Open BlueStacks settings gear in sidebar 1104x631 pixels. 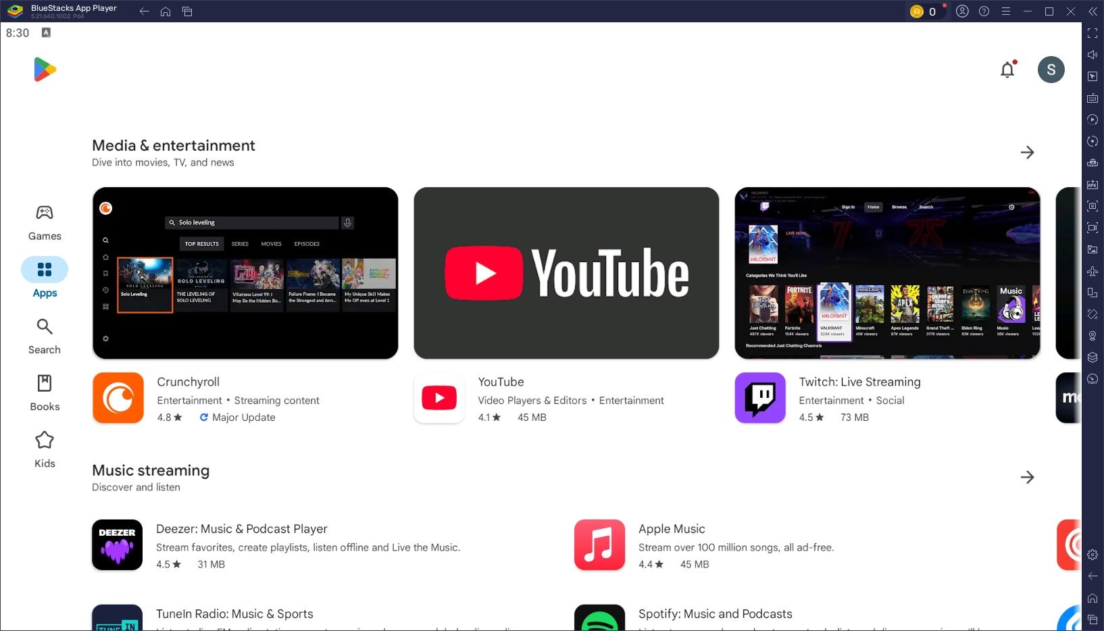point(1093,555)
